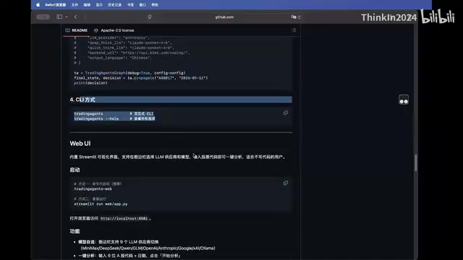Open the 编辑 menu
463x260 pixels.
(x=87, y=5)
